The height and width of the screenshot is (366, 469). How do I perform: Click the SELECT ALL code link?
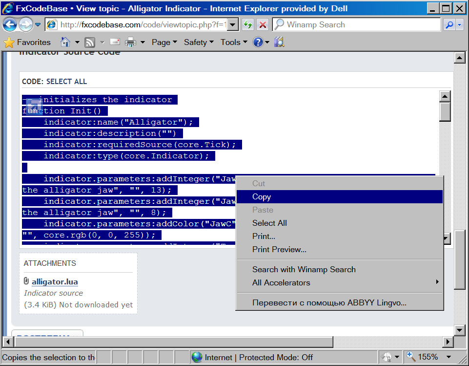(66, 82)
